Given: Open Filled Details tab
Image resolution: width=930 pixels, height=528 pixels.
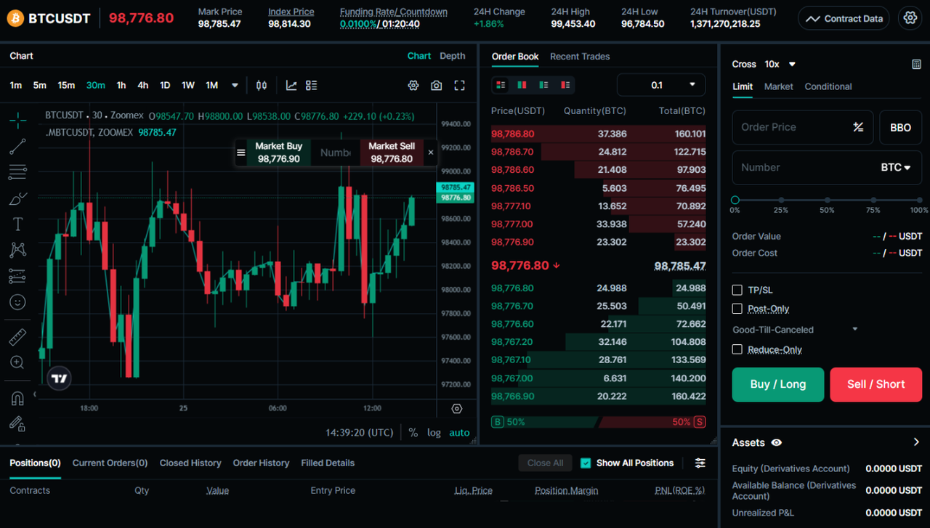Looking at the screenshot, I should [328, 463].
